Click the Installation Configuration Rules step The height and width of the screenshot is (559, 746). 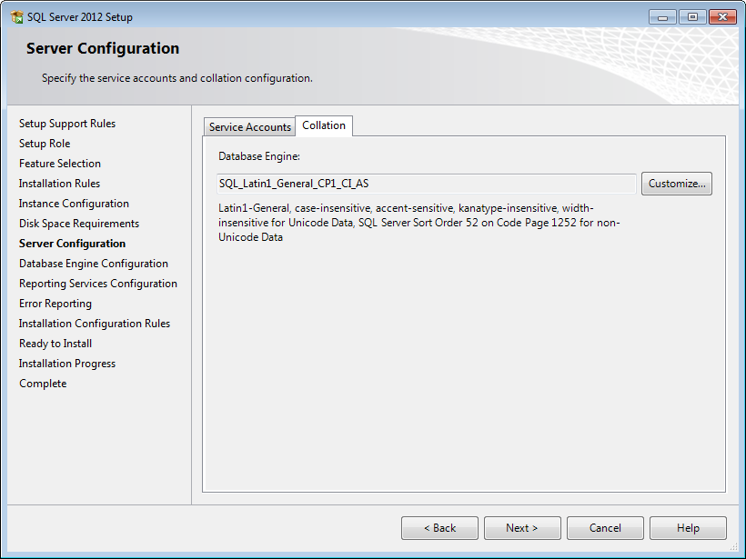(x=95, y=324)
